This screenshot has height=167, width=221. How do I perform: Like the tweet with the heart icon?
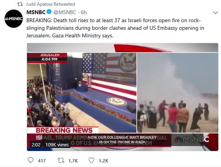coord(92,161)
